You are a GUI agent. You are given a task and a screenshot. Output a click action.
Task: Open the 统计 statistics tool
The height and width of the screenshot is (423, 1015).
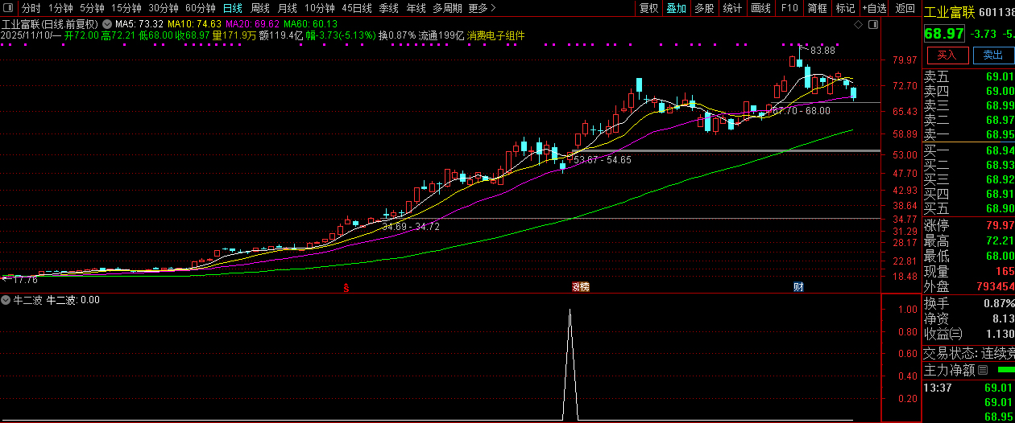click(732, 8)
